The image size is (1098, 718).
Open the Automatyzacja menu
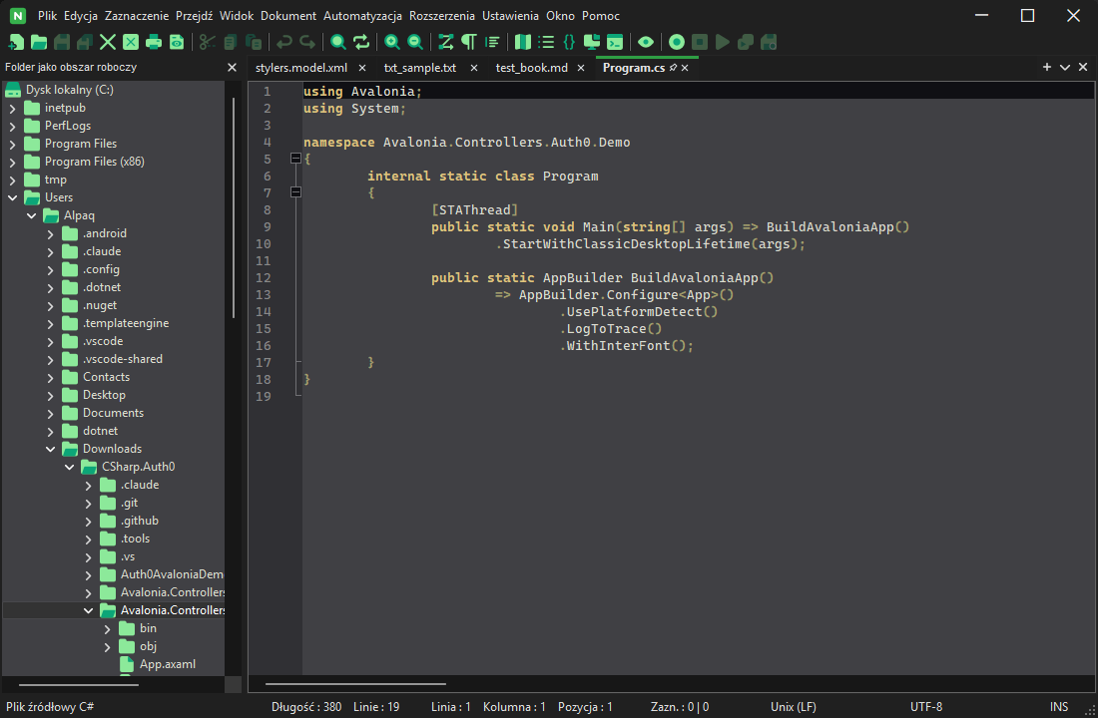pos(362,15)
